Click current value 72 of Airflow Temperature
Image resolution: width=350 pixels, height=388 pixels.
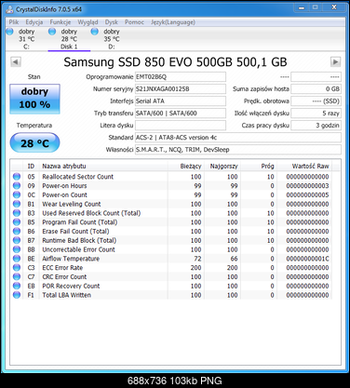(197, 259)
